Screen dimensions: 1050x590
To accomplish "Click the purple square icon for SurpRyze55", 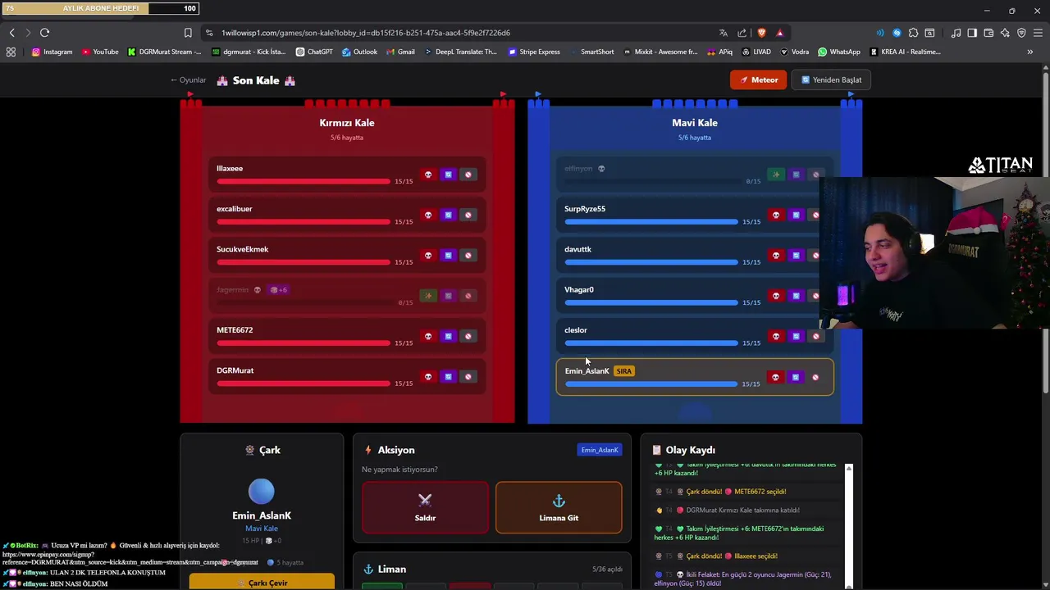I will [x=796, y=215].
